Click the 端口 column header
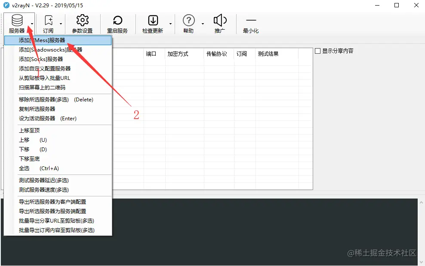This screenshot has width=425, height=266. coord(154,54)
